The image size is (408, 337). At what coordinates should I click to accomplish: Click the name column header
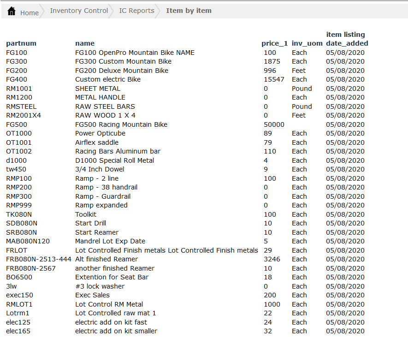point(85,43)
